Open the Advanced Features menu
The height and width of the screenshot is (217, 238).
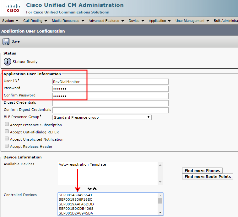pyautogui.click(x=106, y=21)
